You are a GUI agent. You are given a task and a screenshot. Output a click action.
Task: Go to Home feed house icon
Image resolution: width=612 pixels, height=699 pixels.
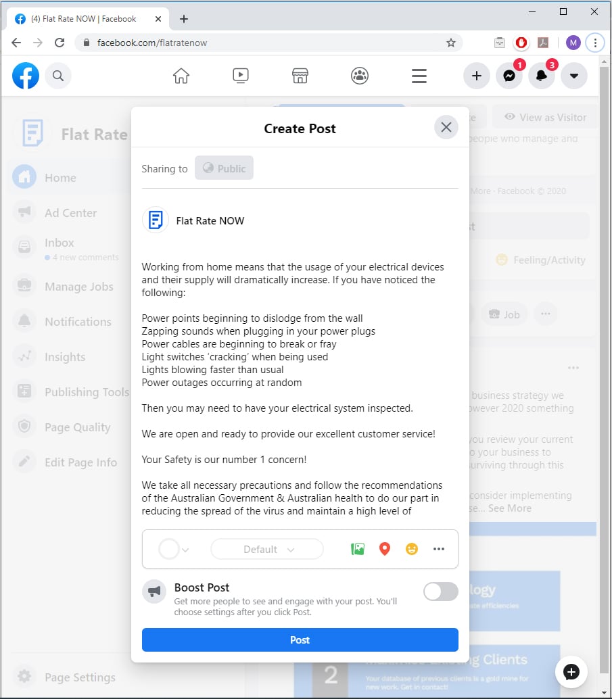point(181,76)
